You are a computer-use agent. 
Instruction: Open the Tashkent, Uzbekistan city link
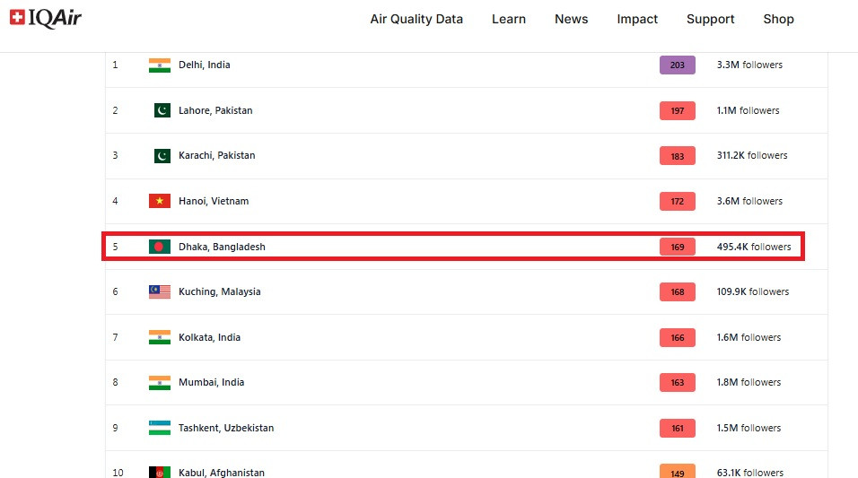226,428
